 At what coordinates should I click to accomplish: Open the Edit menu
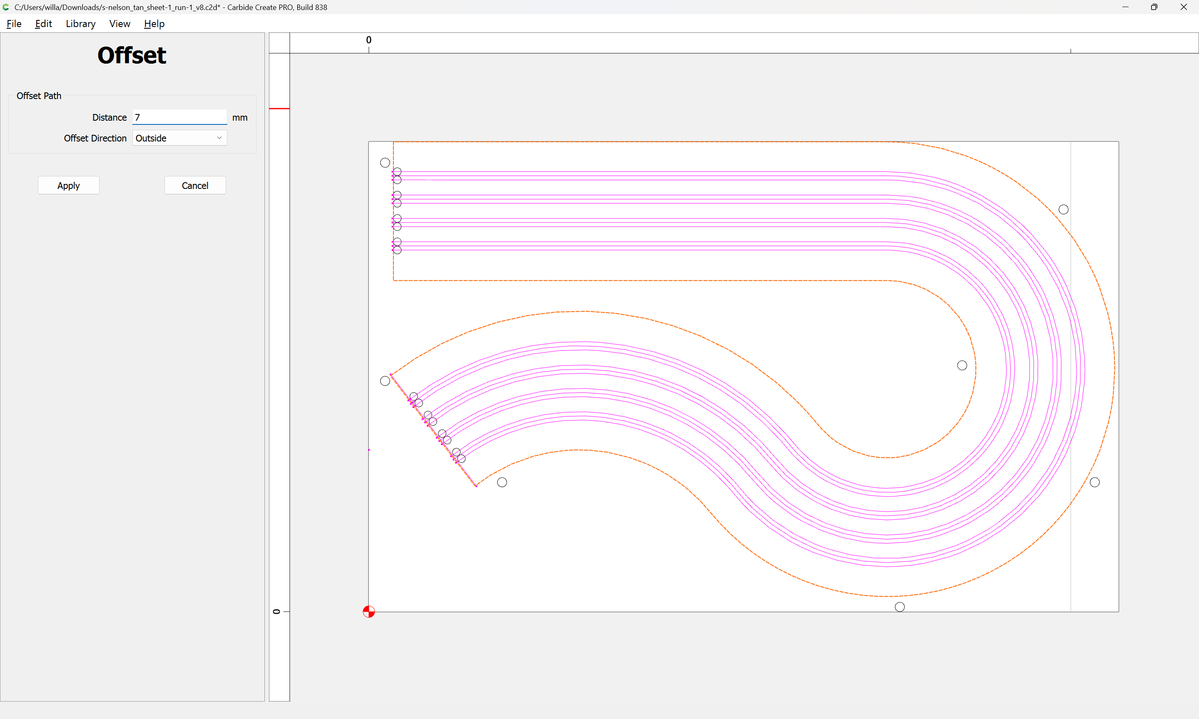43,24
